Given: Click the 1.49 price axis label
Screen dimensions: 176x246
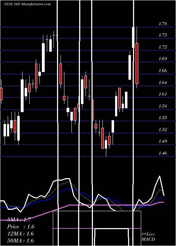Looking at the screenshot, I should 163,141.
